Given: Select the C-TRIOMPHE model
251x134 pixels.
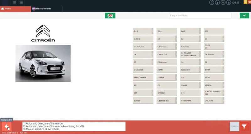Looking at the screenshot, I should coord(190,100).
